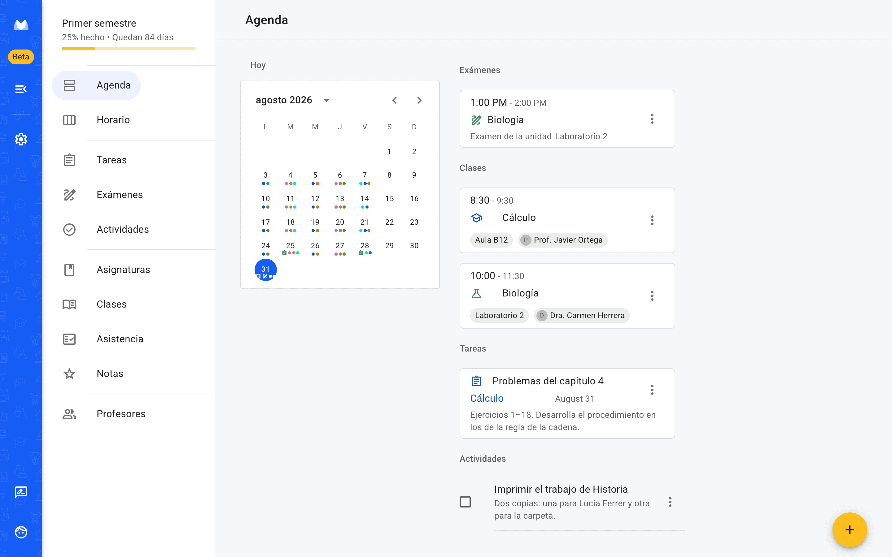This screenshot has width=892, height=557.
Task: Click the Horario columns icon
Action: tap(69, 120)
